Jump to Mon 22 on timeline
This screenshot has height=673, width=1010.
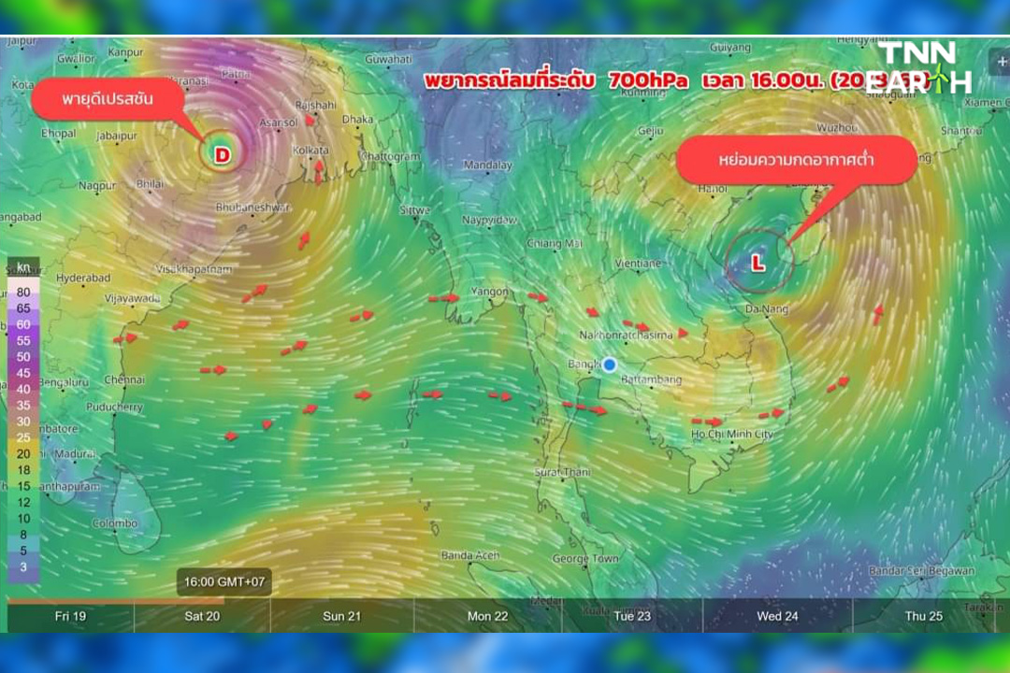(487, 616)
